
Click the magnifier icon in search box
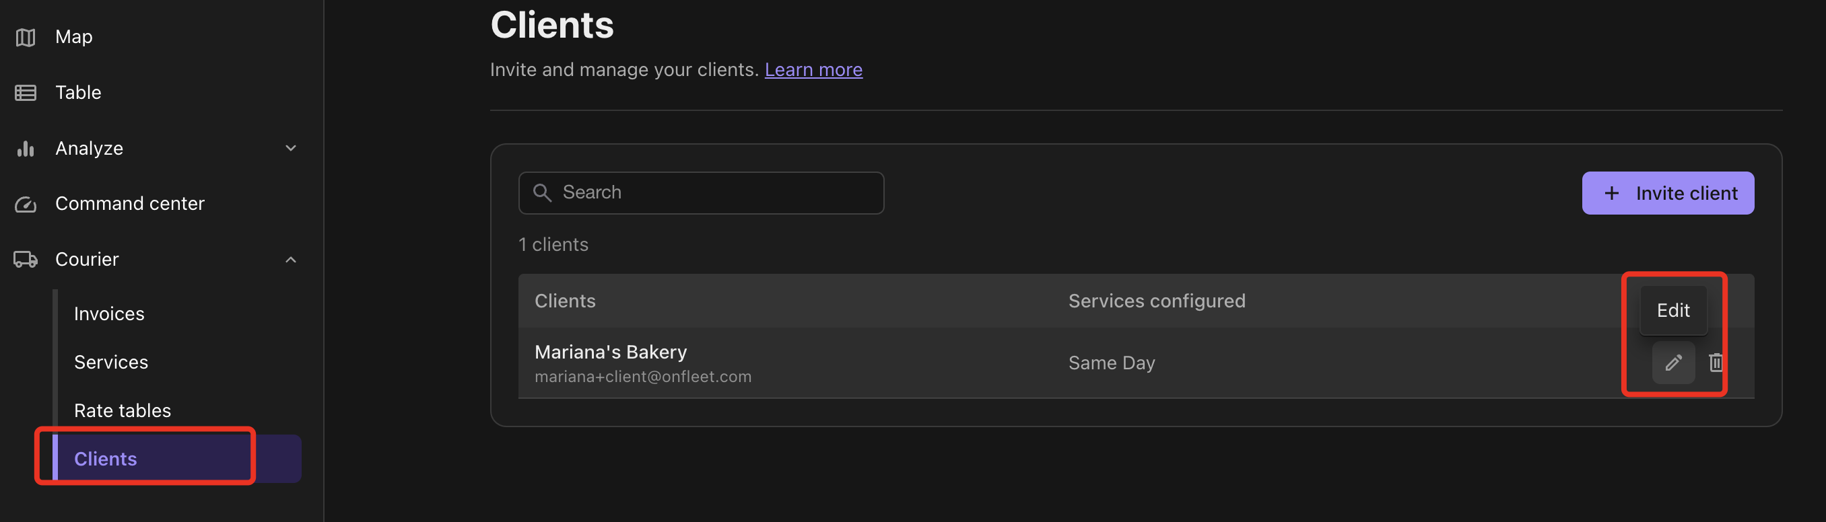pyautogui.click(x=542, y=192)
